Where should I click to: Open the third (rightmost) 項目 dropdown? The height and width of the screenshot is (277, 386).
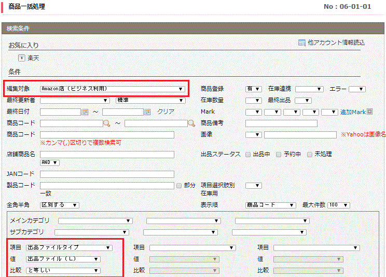click(x=316, y=248)
